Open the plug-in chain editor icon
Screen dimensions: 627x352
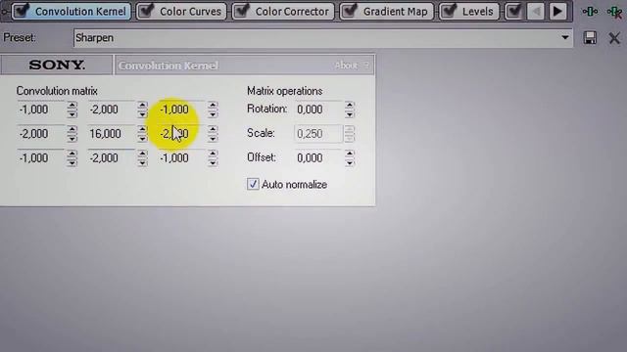[590, 11]
